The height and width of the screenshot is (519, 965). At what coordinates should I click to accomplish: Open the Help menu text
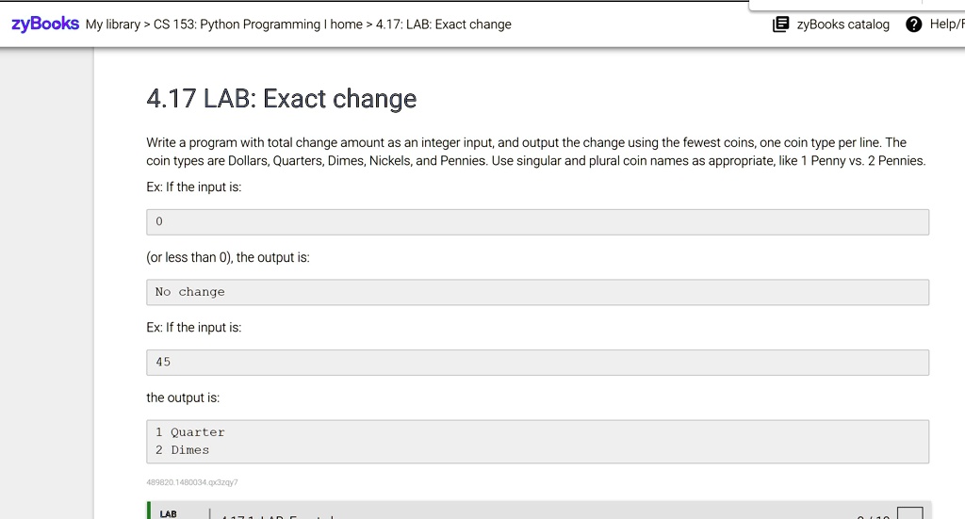[945, 24]
